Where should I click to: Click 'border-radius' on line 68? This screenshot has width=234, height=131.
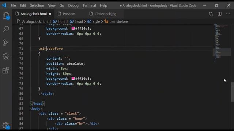pyautogui.click(x=59, y=33)
